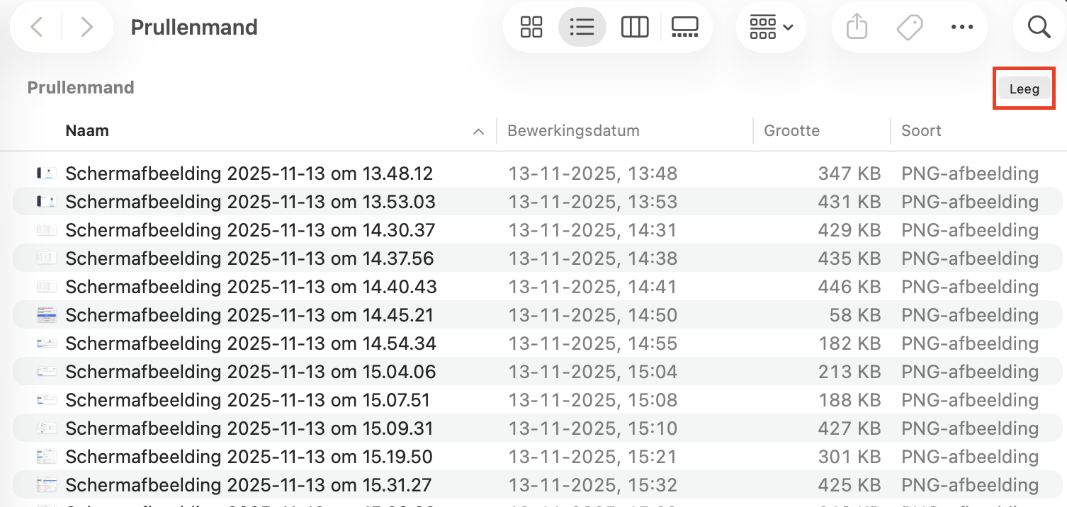
Task: Click the sort chevron on the Naam column
Action: [479, 131]
